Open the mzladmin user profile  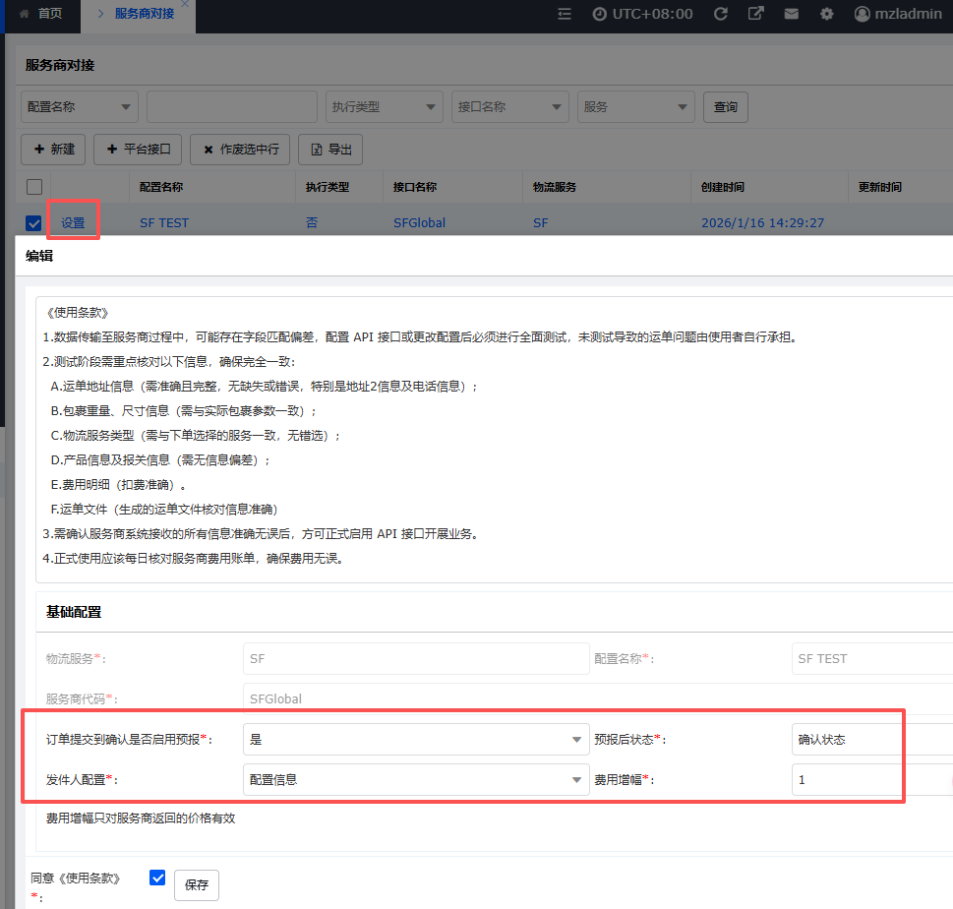coord(897,14)
